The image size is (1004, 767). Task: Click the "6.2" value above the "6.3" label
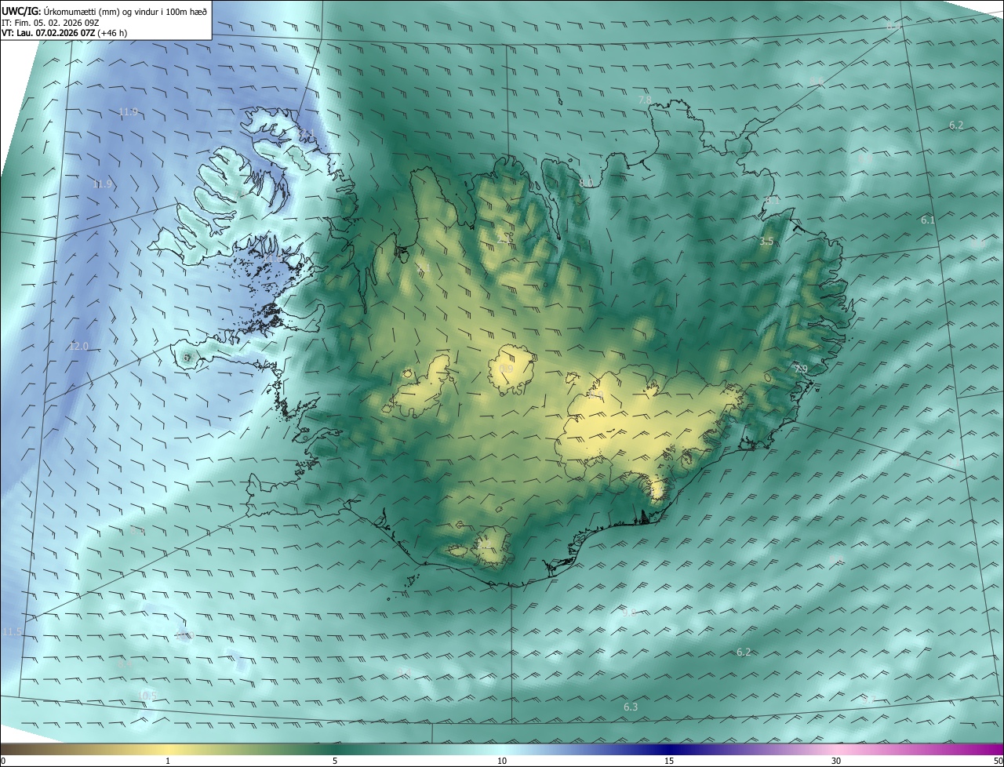click(744, 652)
